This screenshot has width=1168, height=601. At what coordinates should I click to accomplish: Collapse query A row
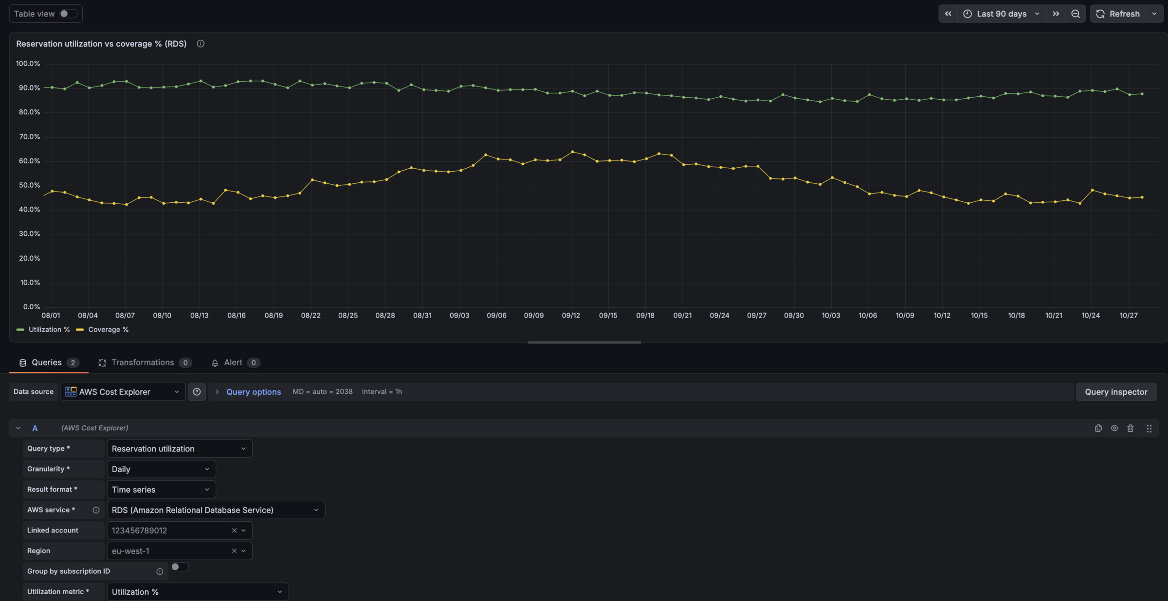[18, 428]
